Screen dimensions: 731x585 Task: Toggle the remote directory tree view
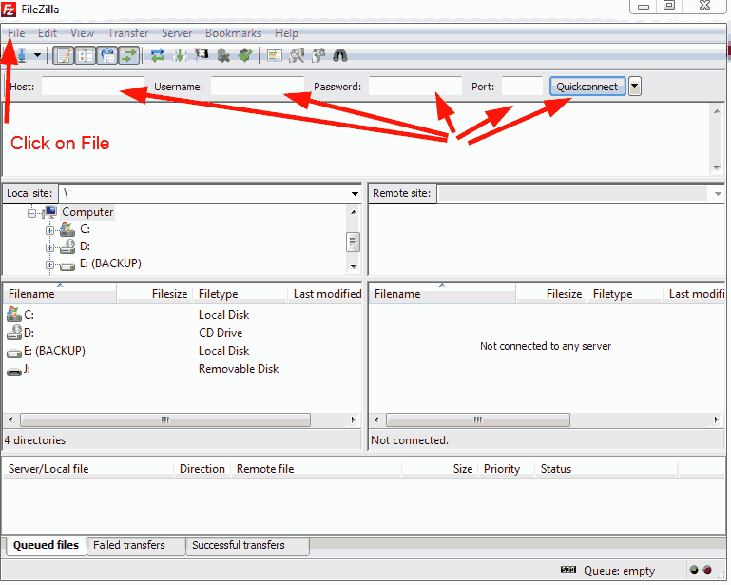(107, 55)
